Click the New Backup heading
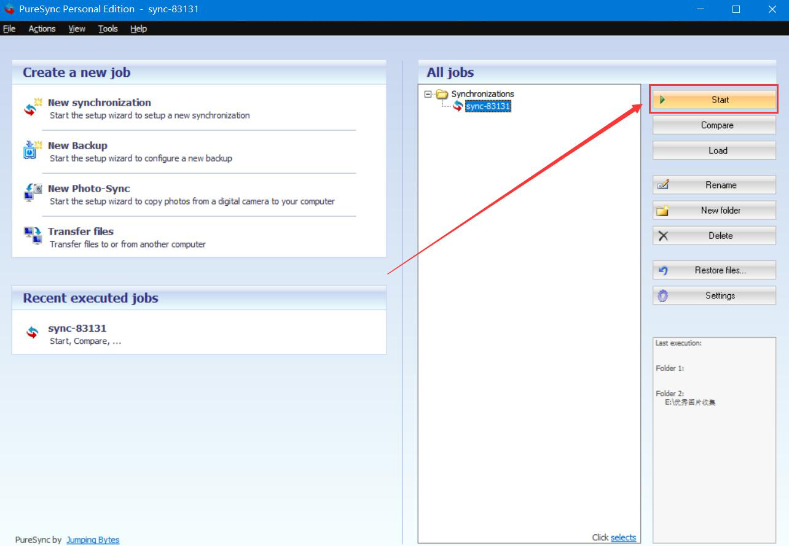The width and height of the screenshot is (789, 546). tap(77, 146)
